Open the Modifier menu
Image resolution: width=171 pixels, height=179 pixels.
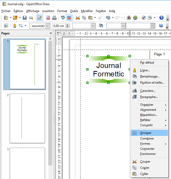coord(87,11)
